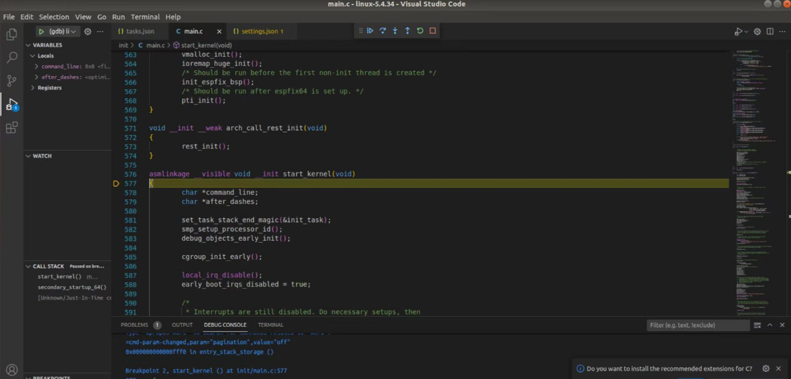Image resolution: width=791 pixels, height=379 pixels.
Task: Close the main.c editor tab
Action: [x=219, y=32]
